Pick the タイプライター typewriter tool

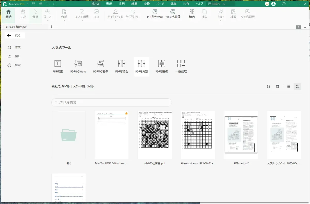(133, 14)
